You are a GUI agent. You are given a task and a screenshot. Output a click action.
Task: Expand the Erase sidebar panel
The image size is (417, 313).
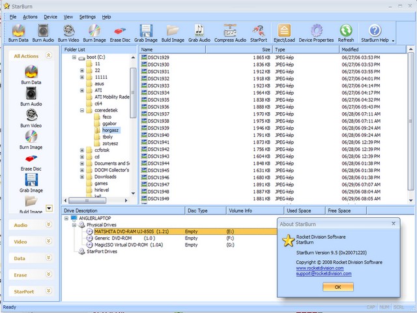click(48, 274)
